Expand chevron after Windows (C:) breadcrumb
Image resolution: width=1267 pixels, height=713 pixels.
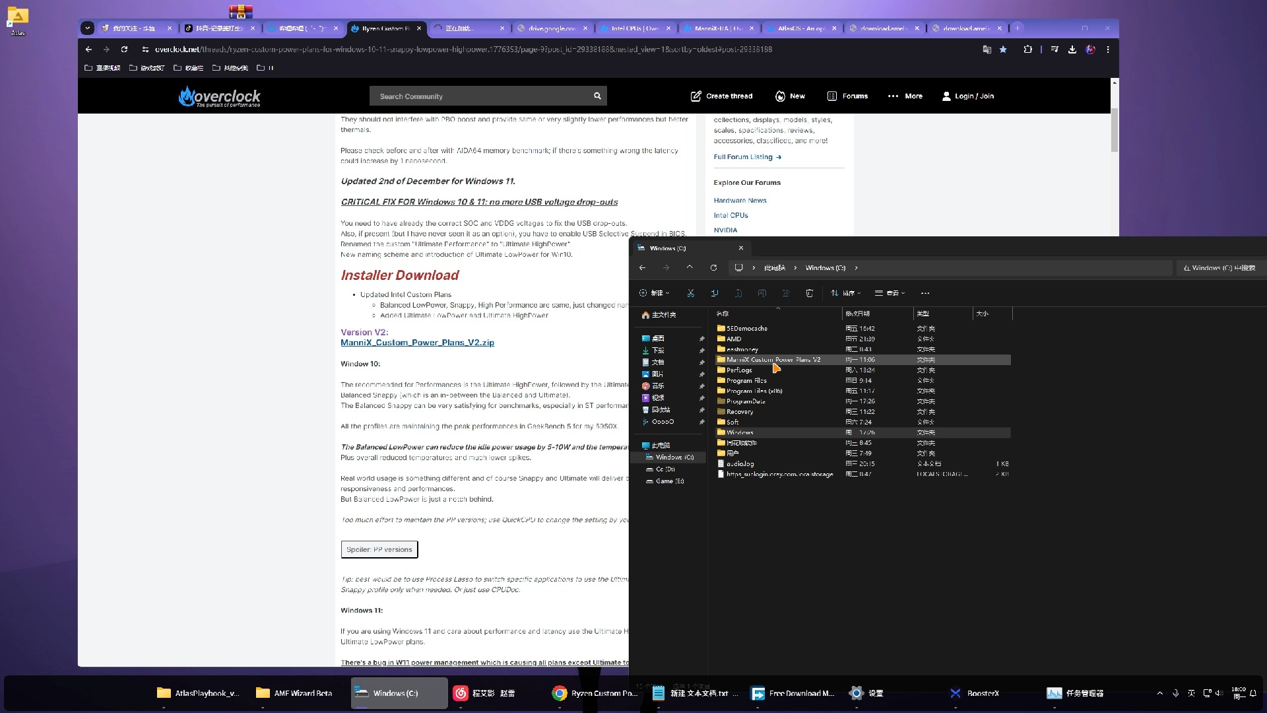[856, 267]
